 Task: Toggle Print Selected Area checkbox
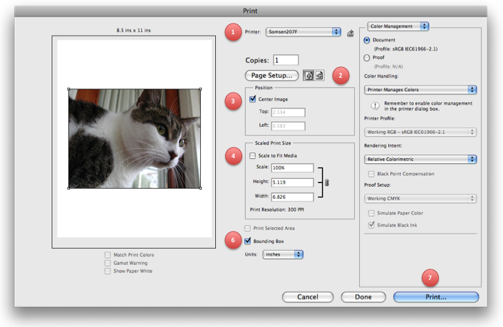[247, 228]
